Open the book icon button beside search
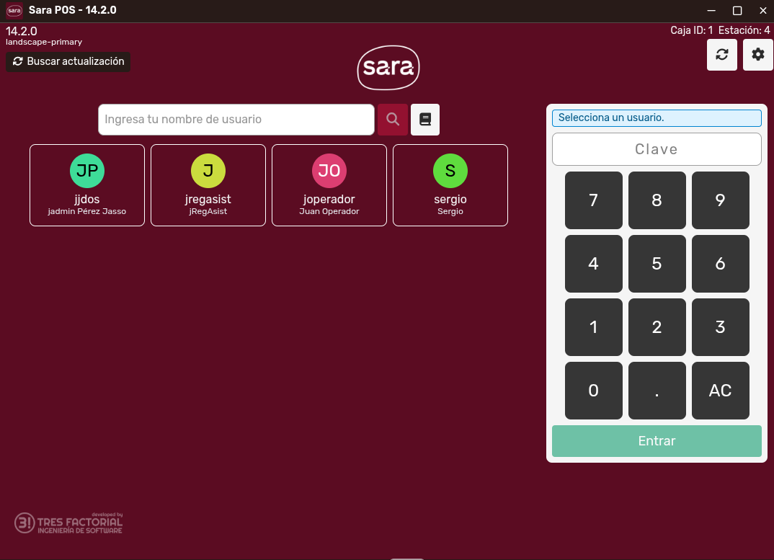Image resolution: width=774 pixels, height=560 pixels. [x=425, y=120]
